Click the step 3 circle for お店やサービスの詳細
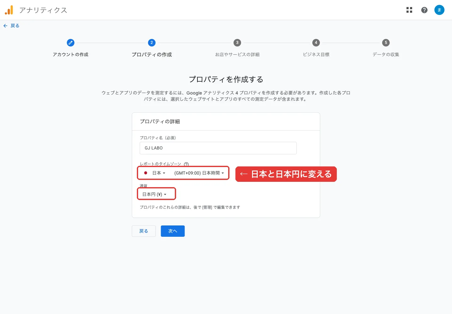Image resolution: width=452 pixels, height=314 pixels. [x=237, y=43]
